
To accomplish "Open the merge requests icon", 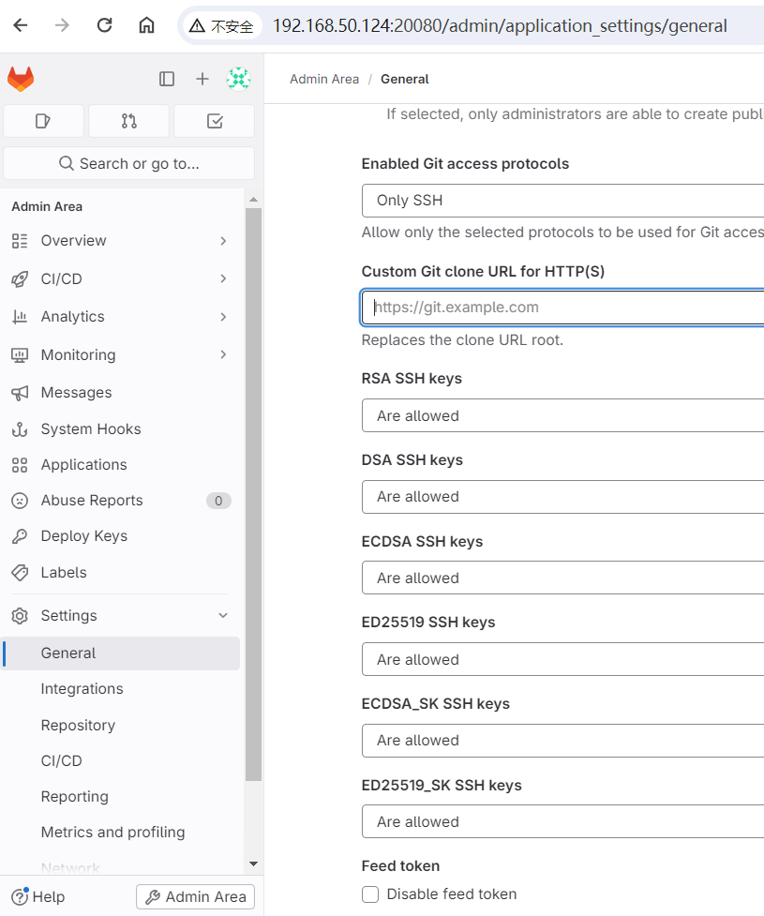I will [128, 121].
